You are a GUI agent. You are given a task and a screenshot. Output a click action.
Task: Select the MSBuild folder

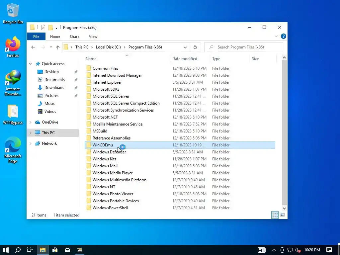click(x=180, y=131)
